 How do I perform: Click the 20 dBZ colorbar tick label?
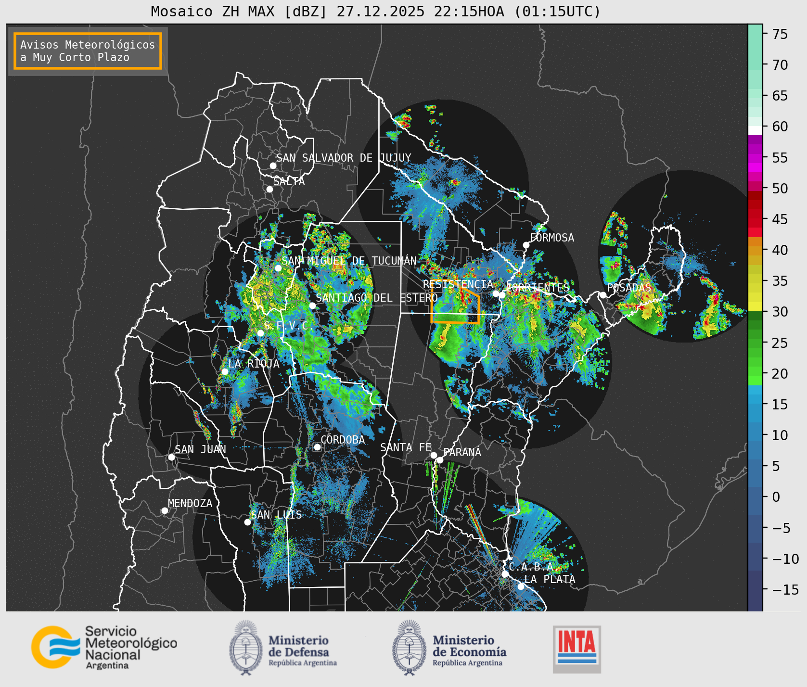[780, 374]
